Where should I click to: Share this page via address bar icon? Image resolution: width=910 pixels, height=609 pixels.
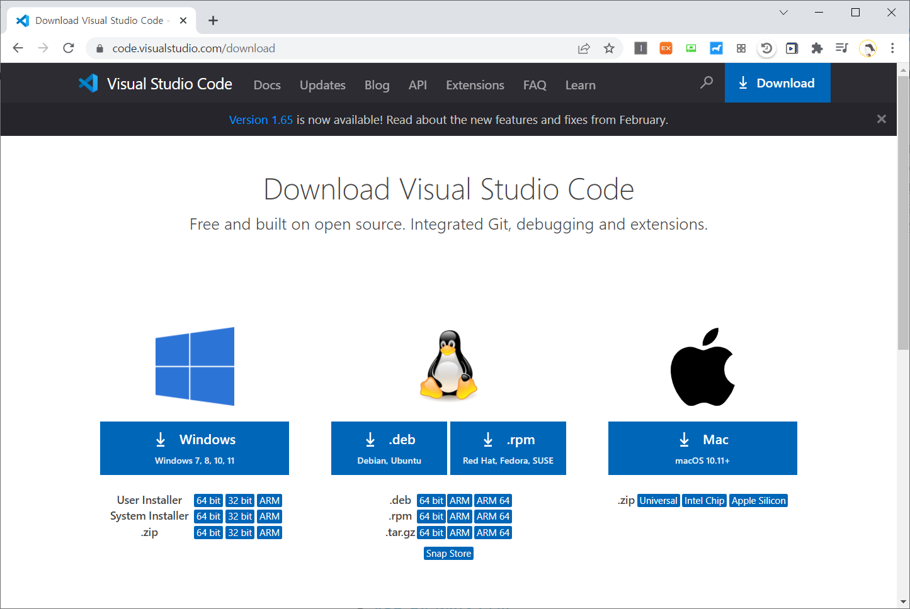click(x=584, y=48)
